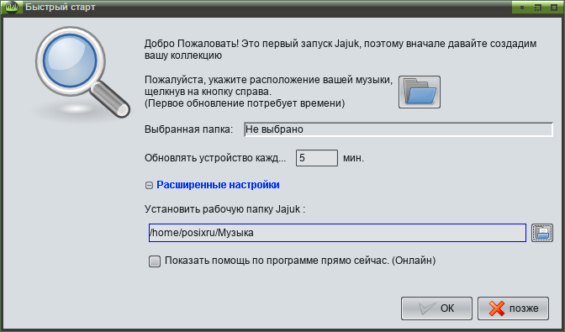Click the 'Обновлять устройство кажд...' truncated label

tap(215, 158)
